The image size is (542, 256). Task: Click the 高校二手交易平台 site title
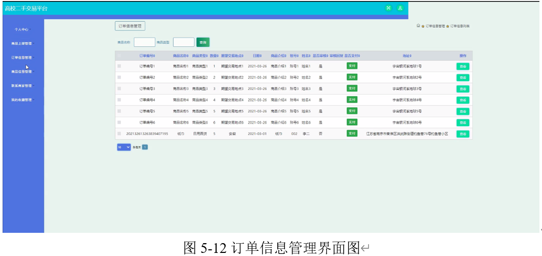[x=26, y=8]
